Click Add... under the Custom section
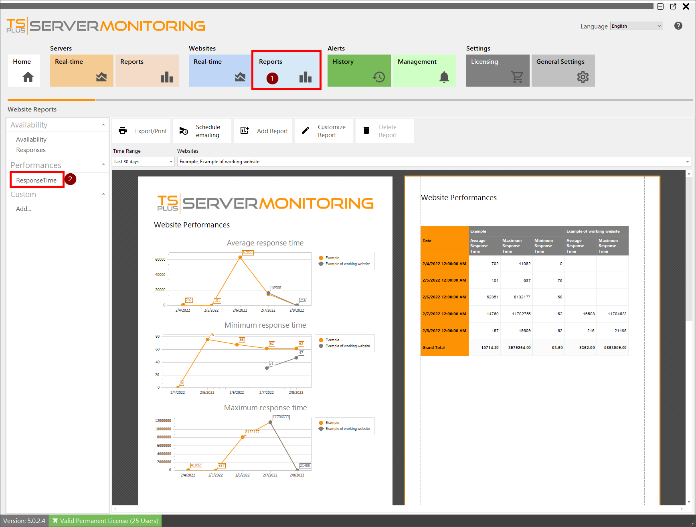 (x=23, y=209)
